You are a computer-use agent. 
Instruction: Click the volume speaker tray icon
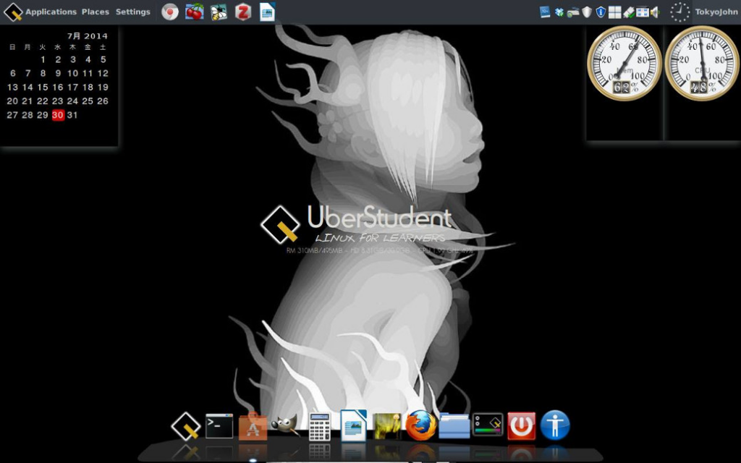pyautogui.click(x=655, y=12)
